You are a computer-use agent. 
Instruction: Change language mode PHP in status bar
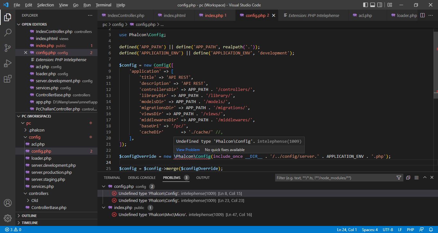tap(410, 229)
